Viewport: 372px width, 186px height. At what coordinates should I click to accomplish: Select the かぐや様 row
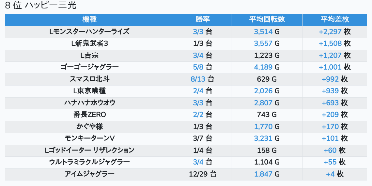pos(89,127)
